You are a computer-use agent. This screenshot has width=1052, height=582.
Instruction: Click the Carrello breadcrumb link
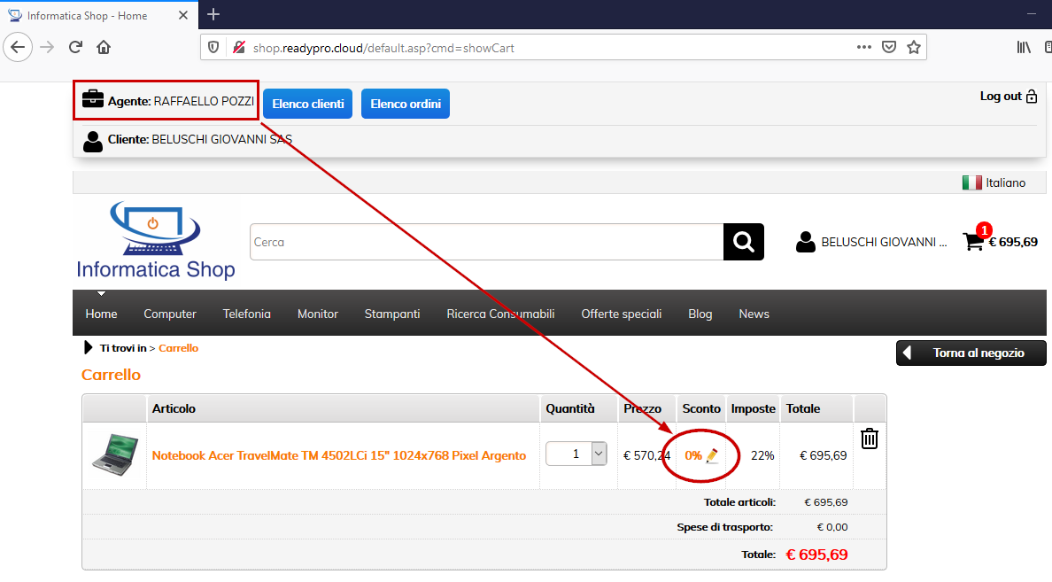179,348
